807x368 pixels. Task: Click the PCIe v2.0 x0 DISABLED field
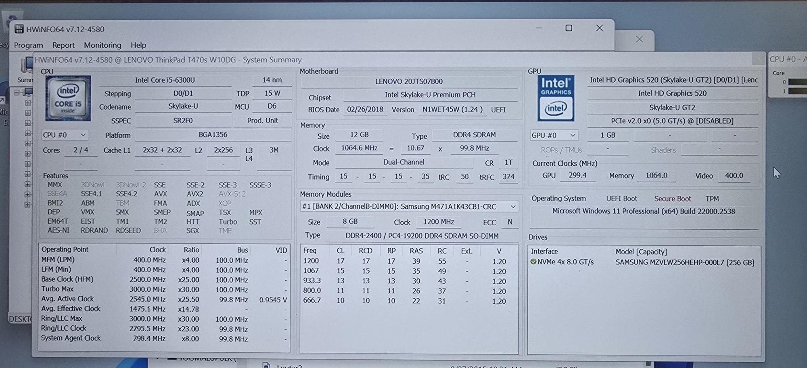point(672,121)
